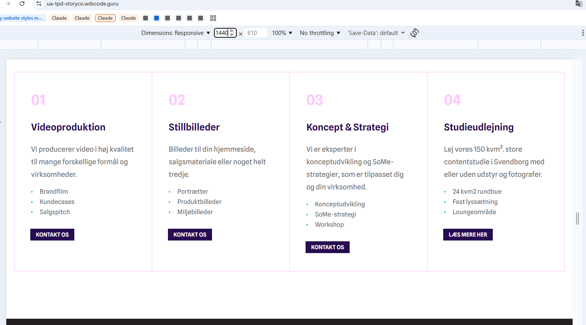This screenshot has width=586, height=325.
Task: Open the 100% zoom dropdown
Action: pos(282,33)
